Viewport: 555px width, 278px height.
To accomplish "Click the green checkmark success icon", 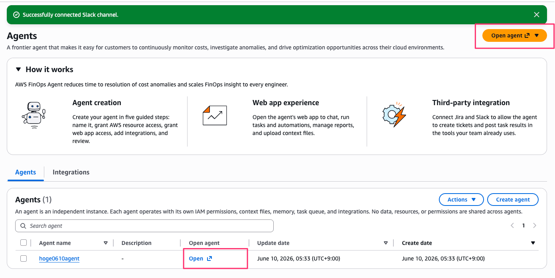I will coord(16,15).
